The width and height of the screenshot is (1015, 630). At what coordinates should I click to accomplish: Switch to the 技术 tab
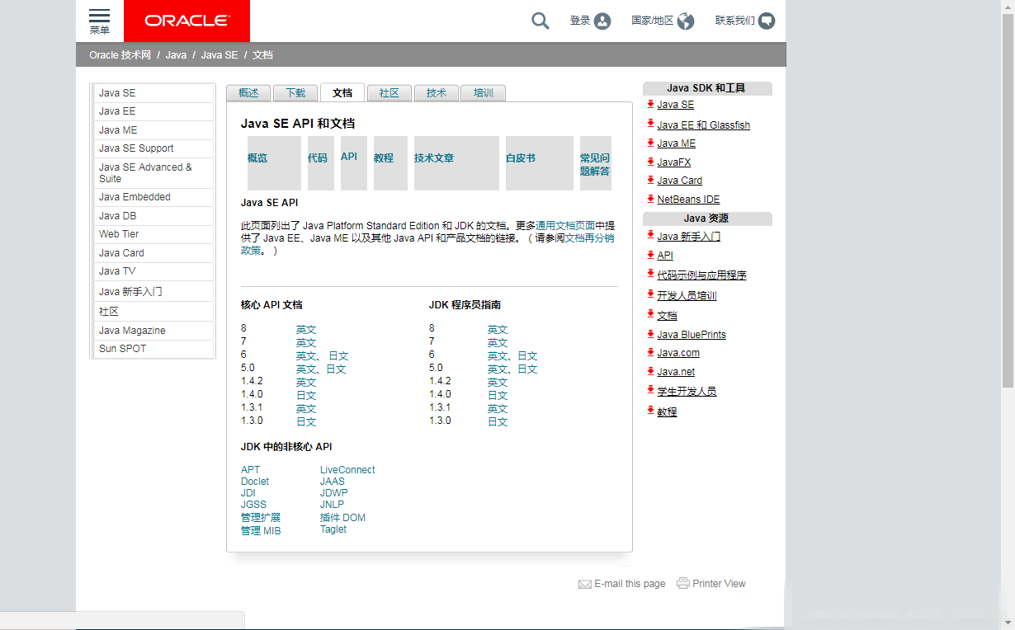[x=437, y=93]
